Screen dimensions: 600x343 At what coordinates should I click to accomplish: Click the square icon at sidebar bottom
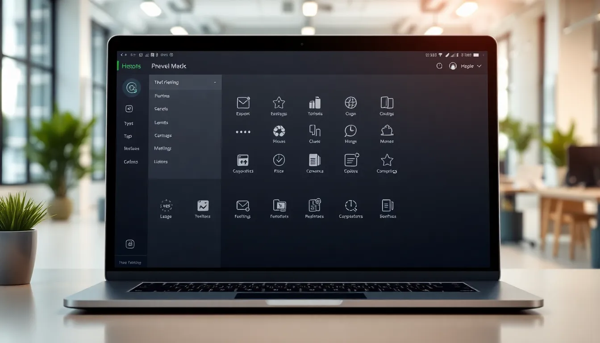[x=130, y=244]
